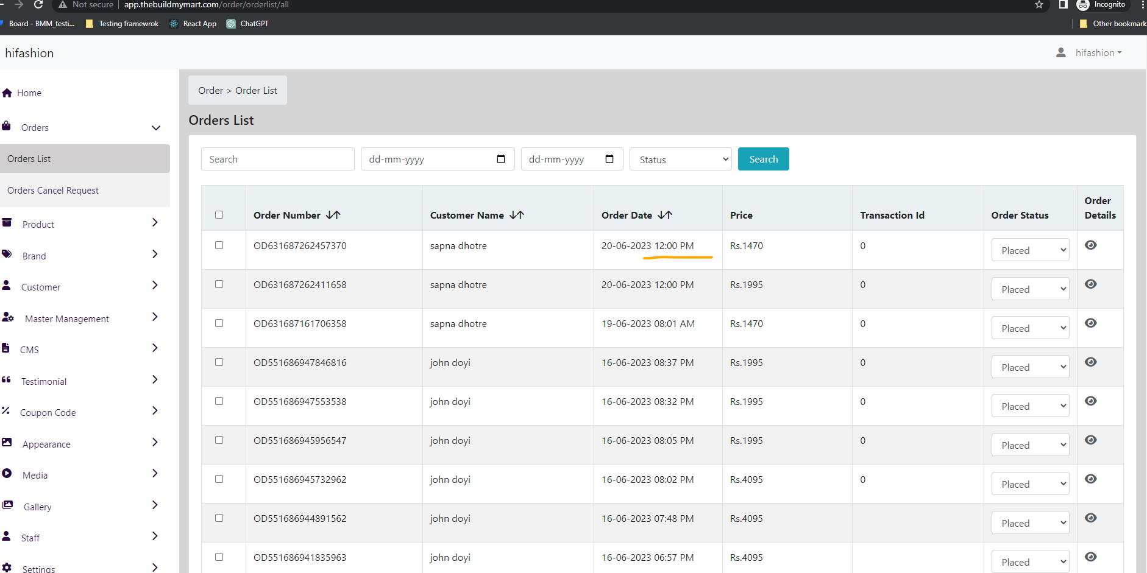
Task: Open the hifashion account dropdown
Action: 1098,53
